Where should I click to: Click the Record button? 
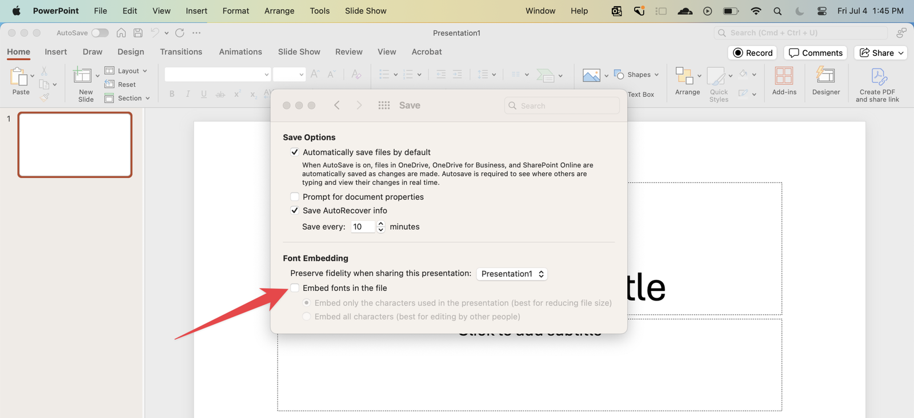pyautogui.click(x=752, y=53)
